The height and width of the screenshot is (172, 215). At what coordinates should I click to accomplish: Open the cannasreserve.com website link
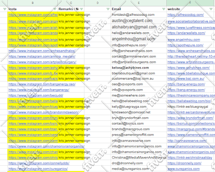click(187, 141)
